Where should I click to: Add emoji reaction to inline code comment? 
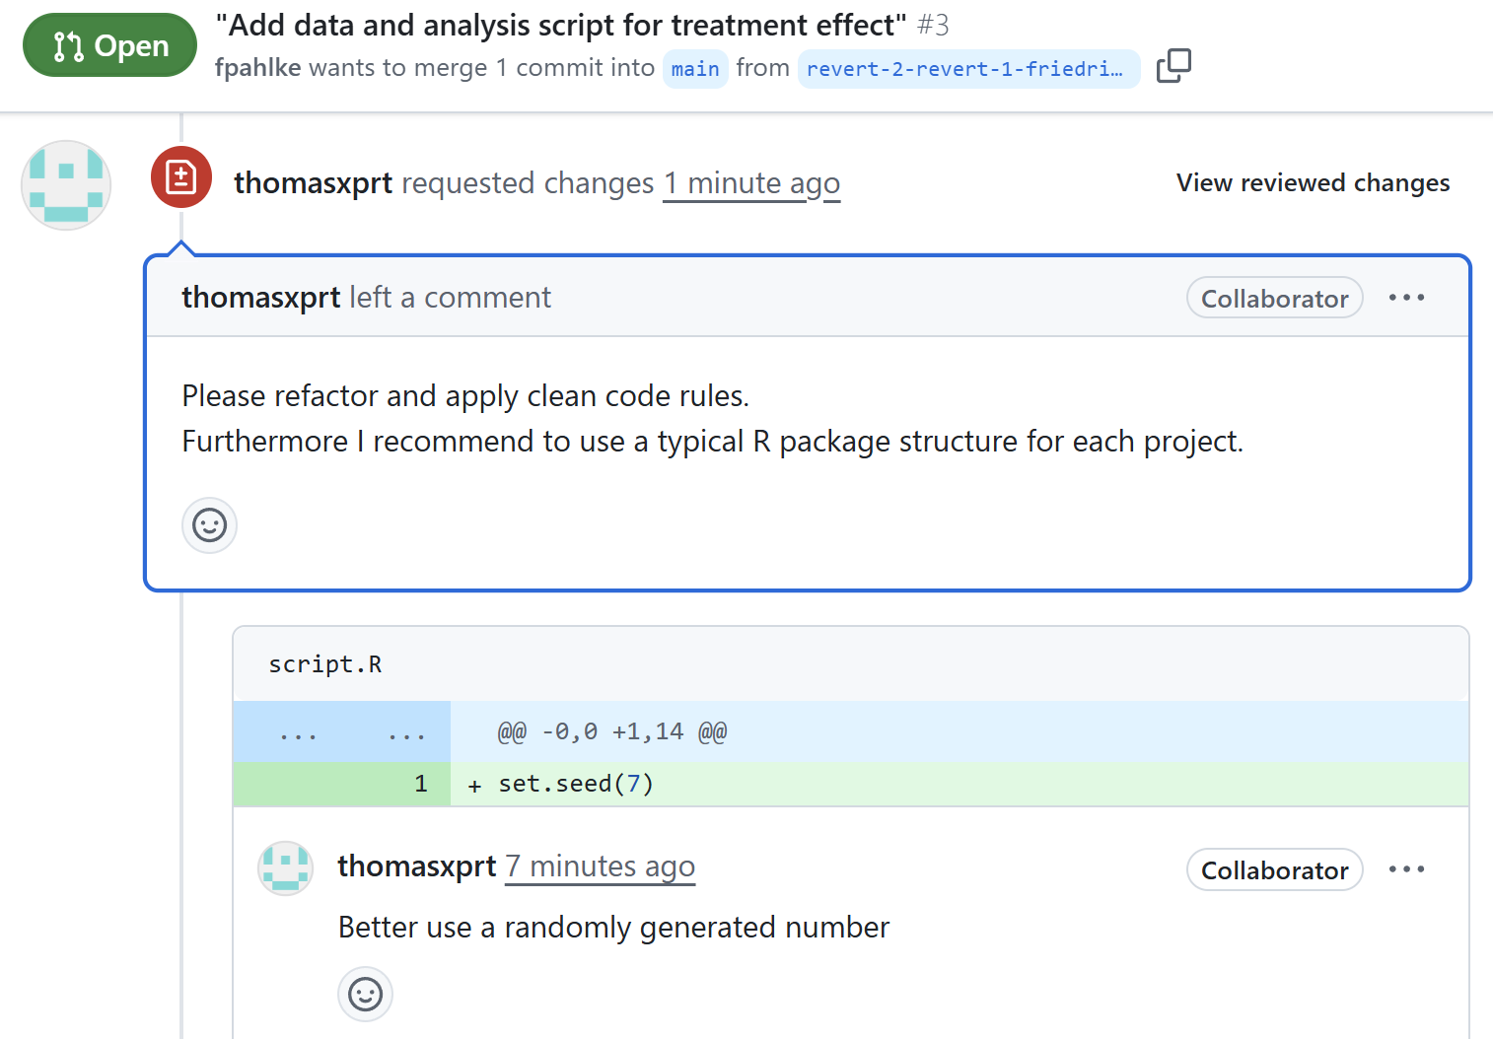coord(365,994)
